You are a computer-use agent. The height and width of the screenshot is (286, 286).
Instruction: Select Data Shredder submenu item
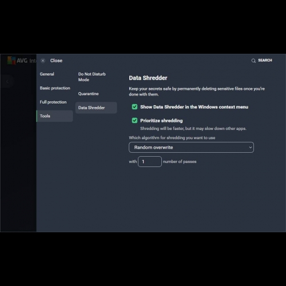point(96,108)
